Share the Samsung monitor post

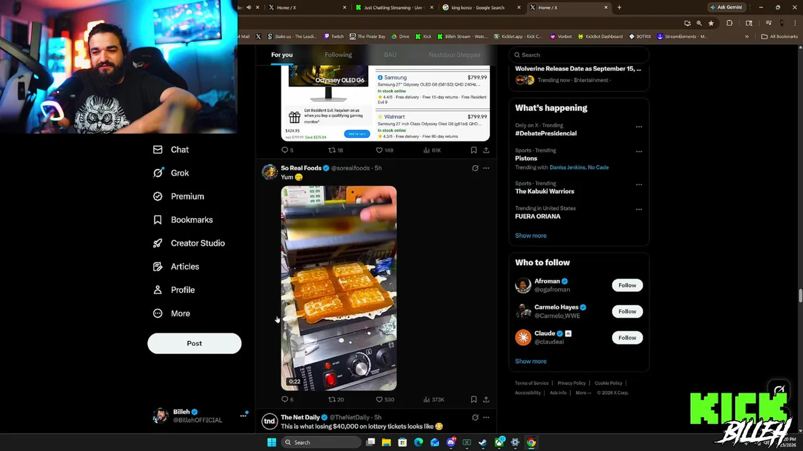(x=486, y=150)
